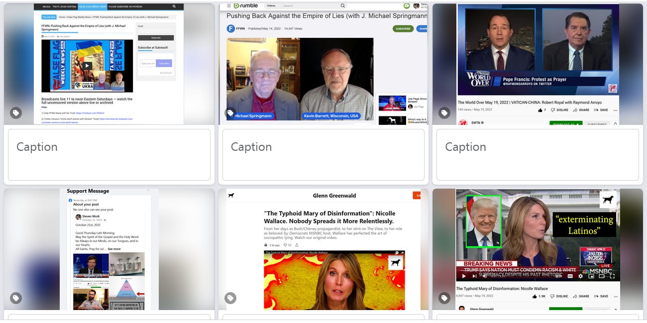The height and width of the screenshot is (323, 647).
Task: Click the settings gear in the MSNBC video player
Action: pos(580,276)
